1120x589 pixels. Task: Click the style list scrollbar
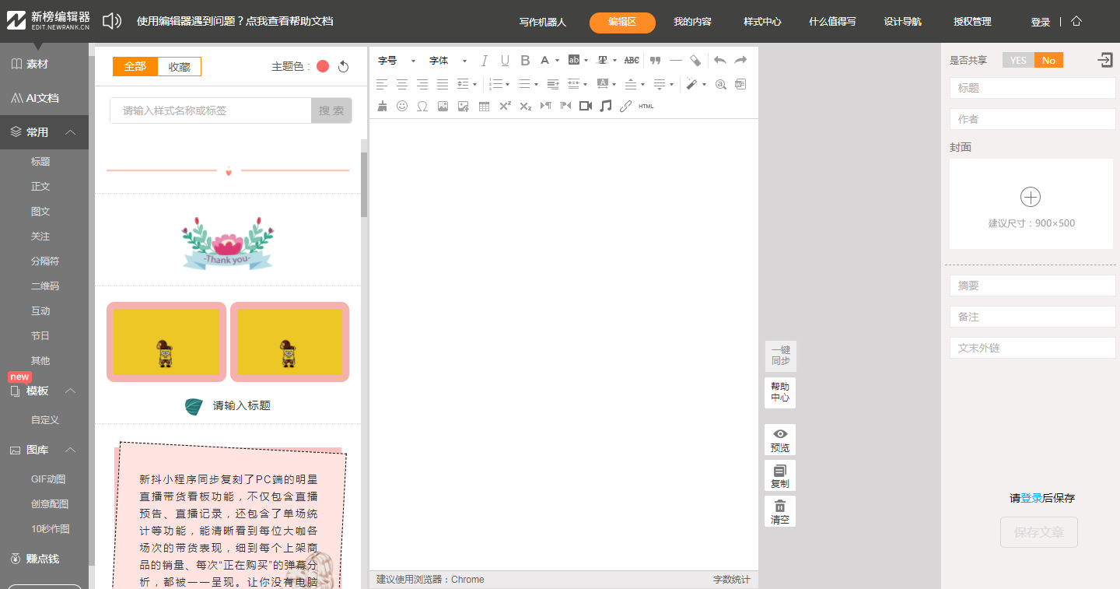[364, 185]
